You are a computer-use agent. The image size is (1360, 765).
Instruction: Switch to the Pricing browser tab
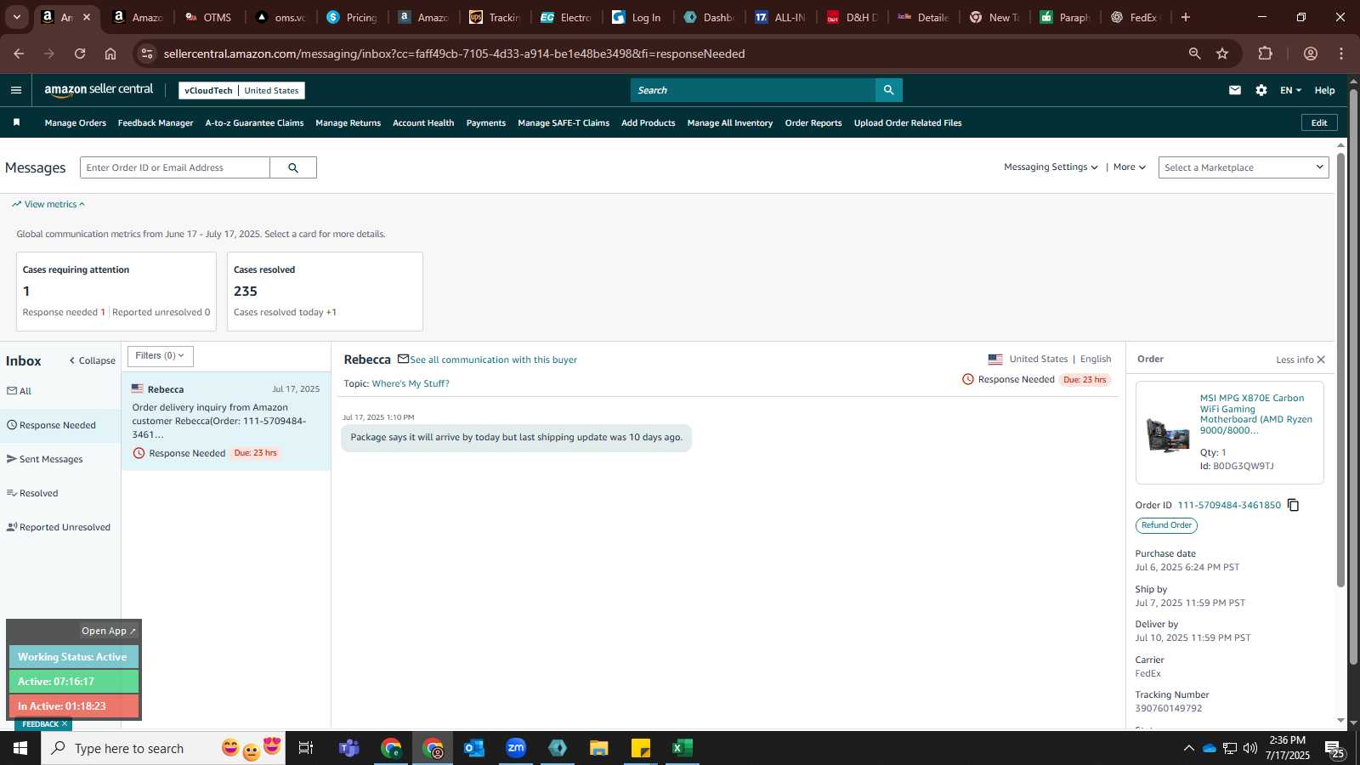(353, 17)
